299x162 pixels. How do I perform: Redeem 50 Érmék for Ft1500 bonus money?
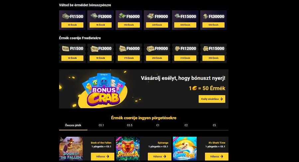tap(72, 25)
